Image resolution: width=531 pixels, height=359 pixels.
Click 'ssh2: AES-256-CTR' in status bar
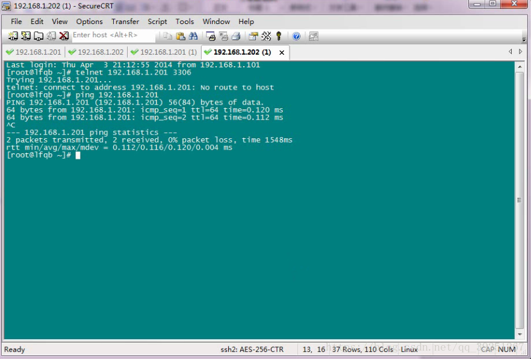pos(252,349)
